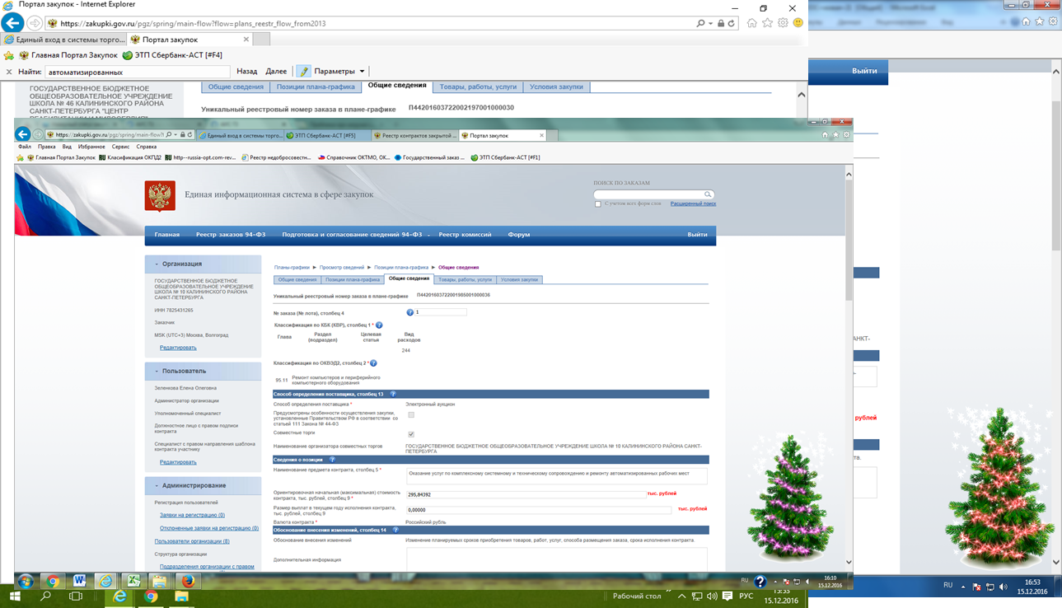Open Параметры dropdown in find bar
This screenshot has width=1062, height=608.
(339, 72)
